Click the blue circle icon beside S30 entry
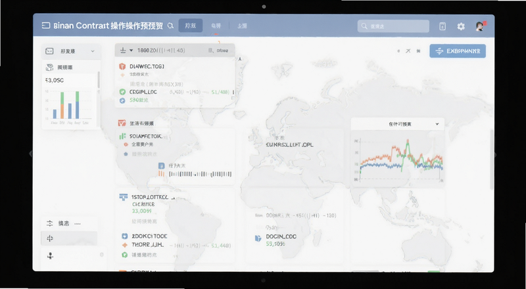Image resolution: width=526 pixels, height=289 pixels. point(122,100)
